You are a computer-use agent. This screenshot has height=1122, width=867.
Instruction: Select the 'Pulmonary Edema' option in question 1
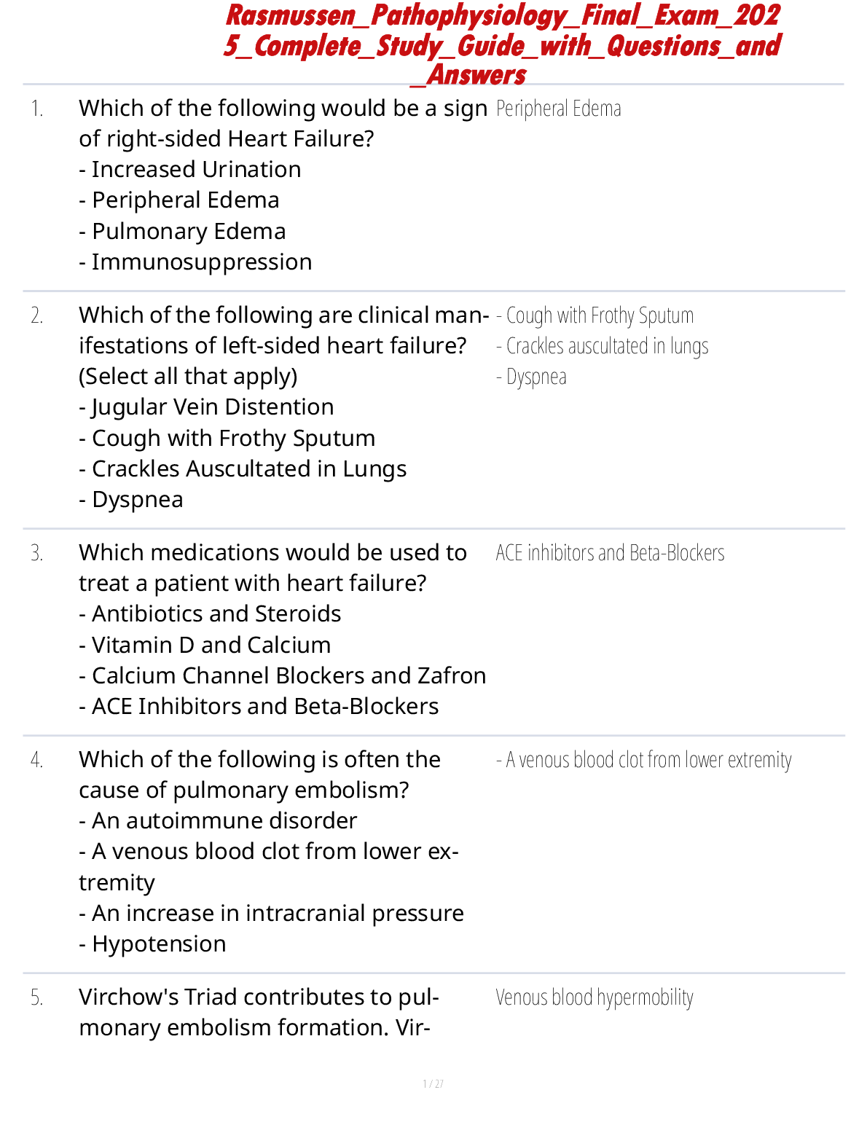[183, 232]
